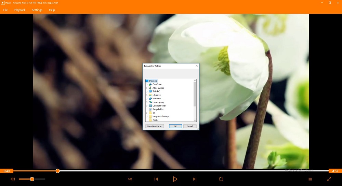Switch to fullscreen with the arrows icon
The image size is (342, 186).
[x=329, y=179]
